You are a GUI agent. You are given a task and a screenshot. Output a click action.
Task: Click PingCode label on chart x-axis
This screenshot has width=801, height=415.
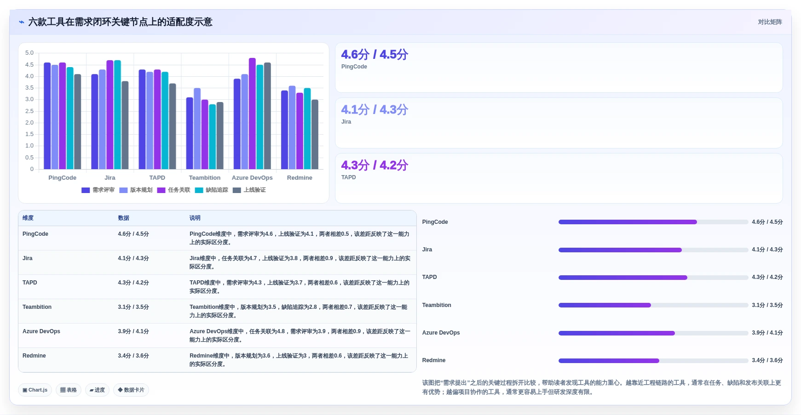tap(63, 178)
